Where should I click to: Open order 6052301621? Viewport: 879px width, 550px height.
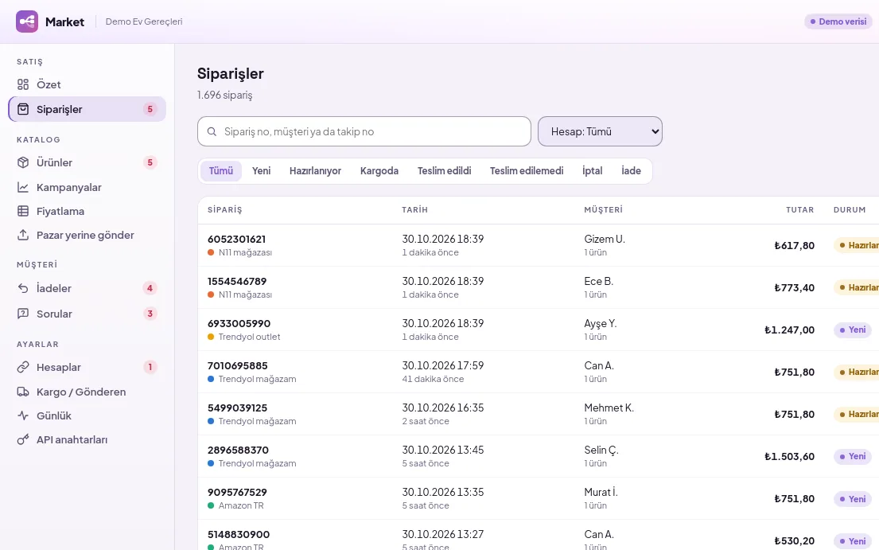tap(236, 240)
